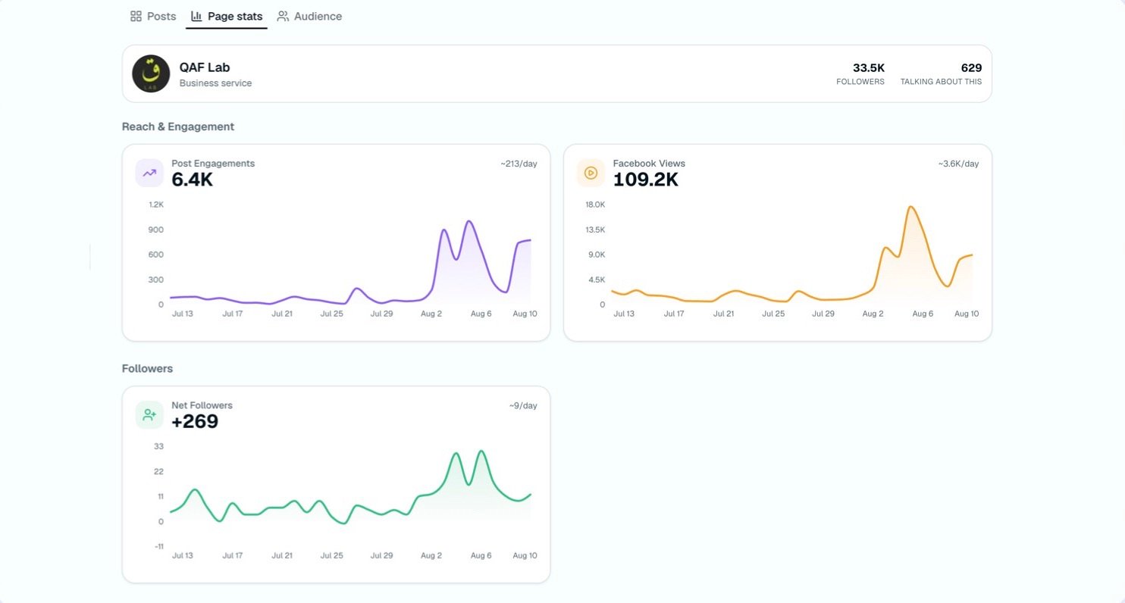Click the 33.5K followers count
1125x603 pixels.
coord(869,67)
